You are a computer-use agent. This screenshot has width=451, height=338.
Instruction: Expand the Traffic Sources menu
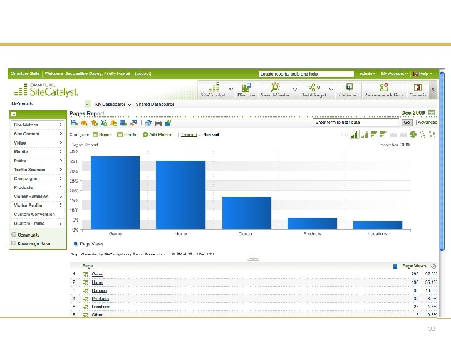coord(38,170)
